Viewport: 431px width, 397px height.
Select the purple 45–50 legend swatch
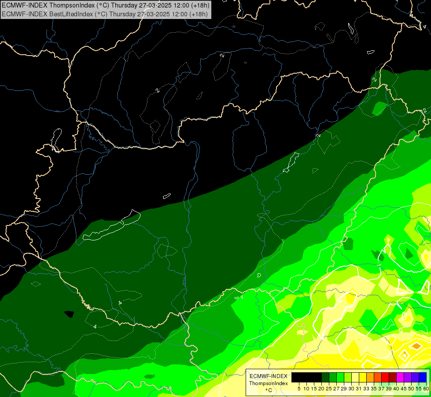pos(408,377)
